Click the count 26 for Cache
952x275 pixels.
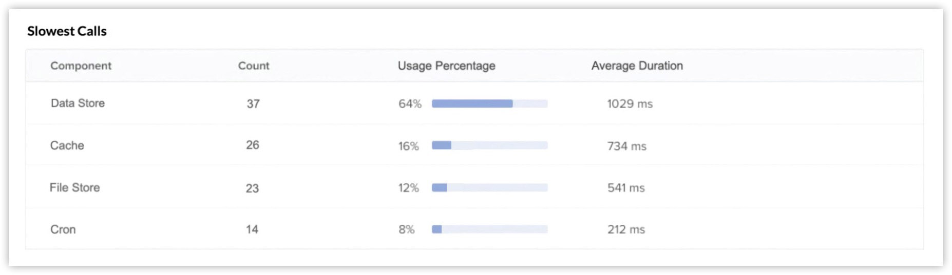(253, 145)
